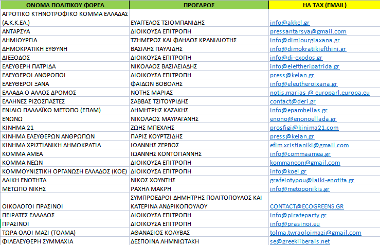Click the info@di-exodos.gr email address

(x=296, y=58)
